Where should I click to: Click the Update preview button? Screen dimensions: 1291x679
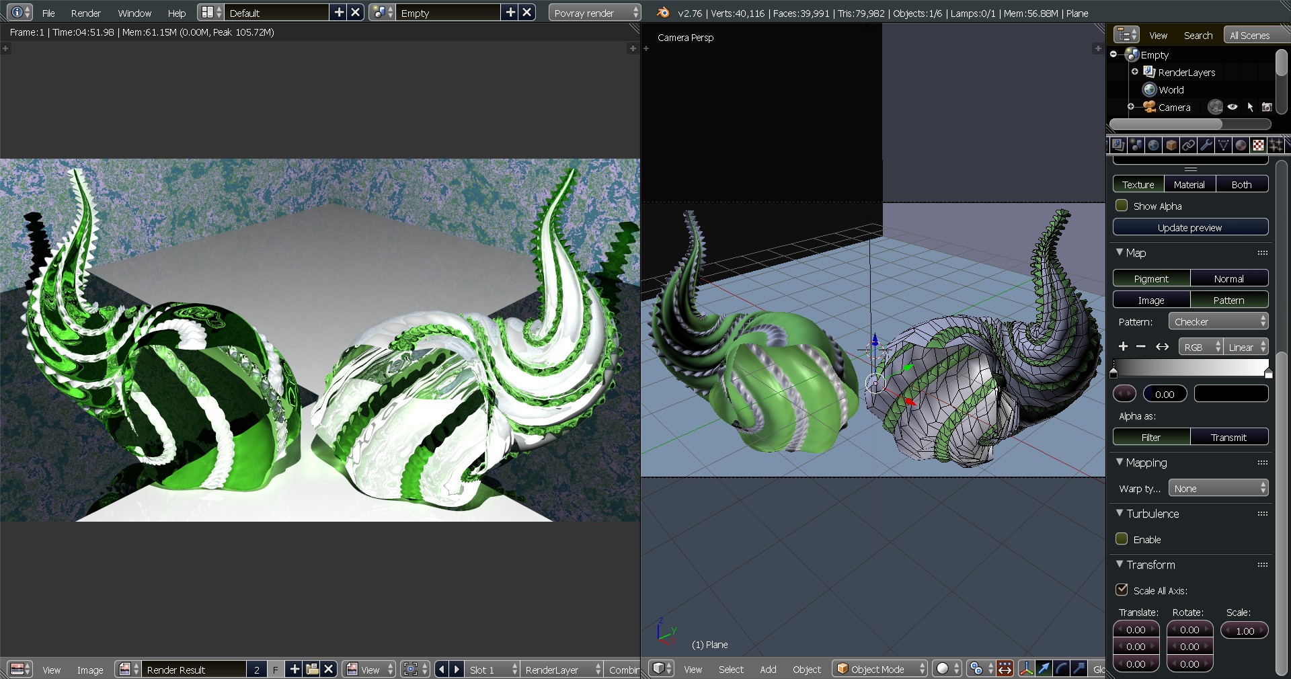tap(1189, 227)
